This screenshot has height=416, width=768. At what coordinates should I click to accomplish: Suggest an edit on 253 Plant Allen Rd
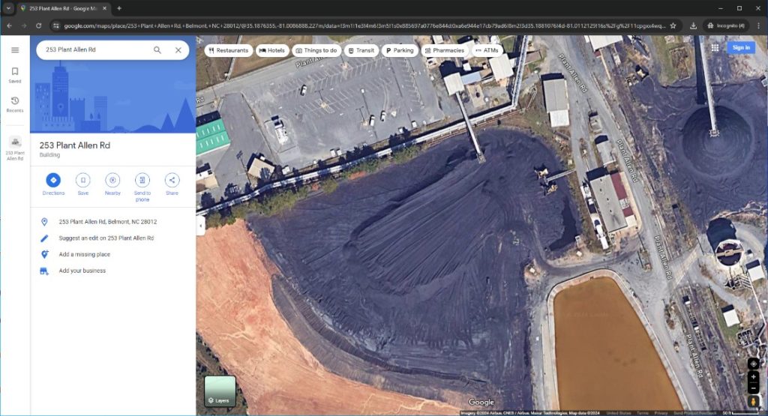point(106,238)
